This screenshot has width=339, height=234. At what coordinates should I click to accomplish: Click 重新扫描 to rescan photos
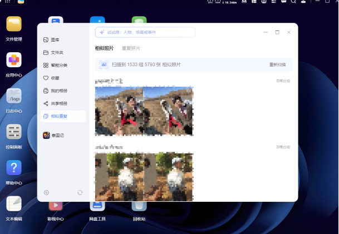click(277, 64)
